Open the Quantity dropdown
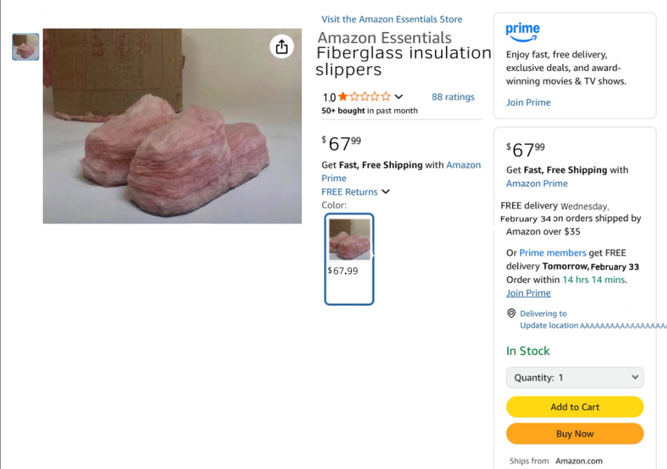The width and height of the screenshot is (667, 469). (575, 377)
